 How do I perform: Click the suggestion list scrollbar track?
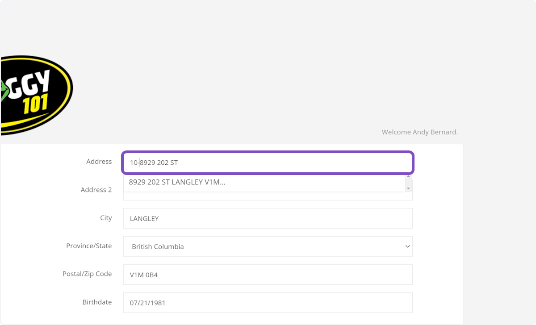[408, 183]
